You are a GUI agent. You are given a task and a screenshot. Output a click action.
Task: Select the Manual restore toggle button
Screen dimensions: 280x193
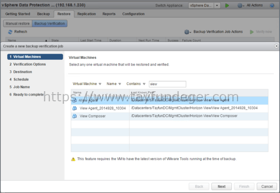17,24
